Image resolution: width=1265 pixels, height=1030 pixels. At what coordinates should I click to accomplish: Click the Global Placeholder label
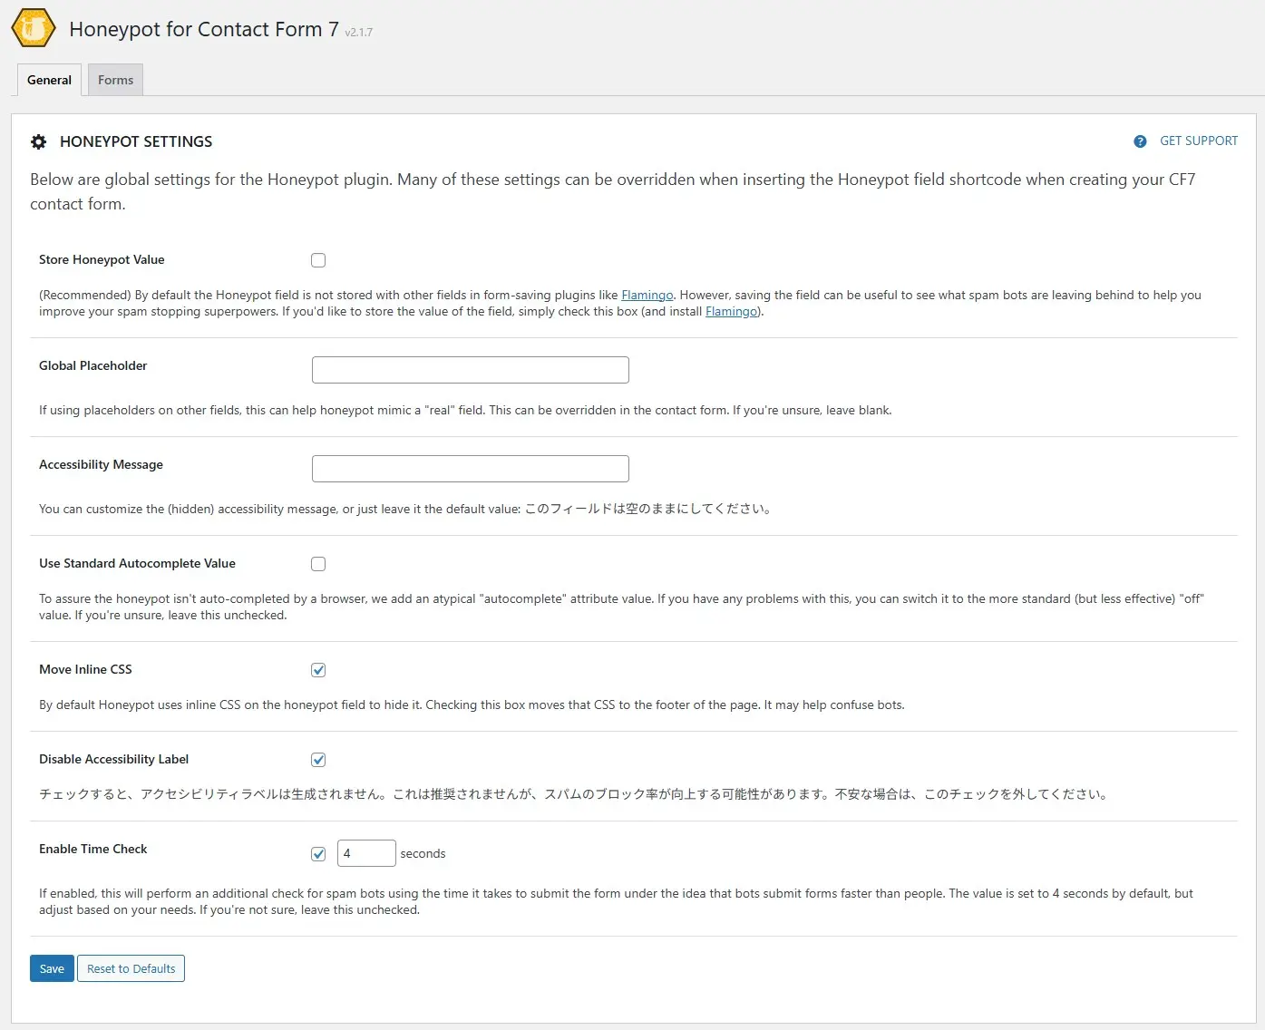point(92,365)
